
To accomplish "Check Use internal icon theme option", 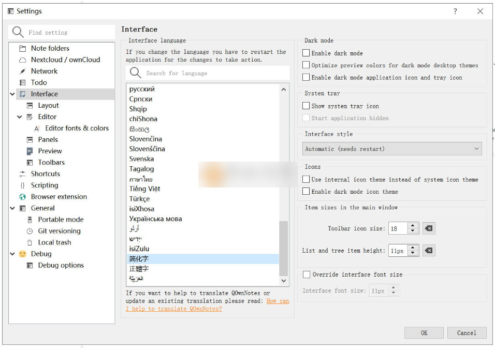I will coord(306,179).
